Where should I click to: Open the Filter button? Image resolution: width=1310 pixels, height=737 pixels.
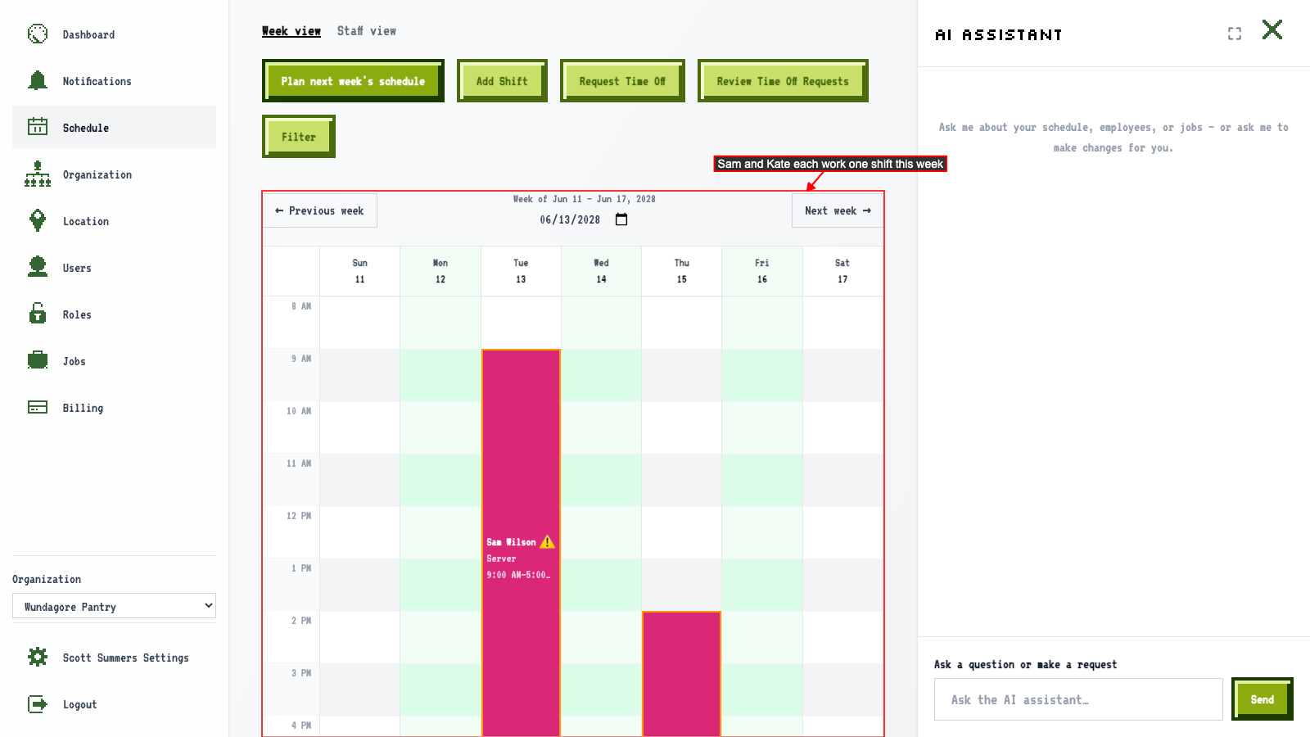point(299,137)
